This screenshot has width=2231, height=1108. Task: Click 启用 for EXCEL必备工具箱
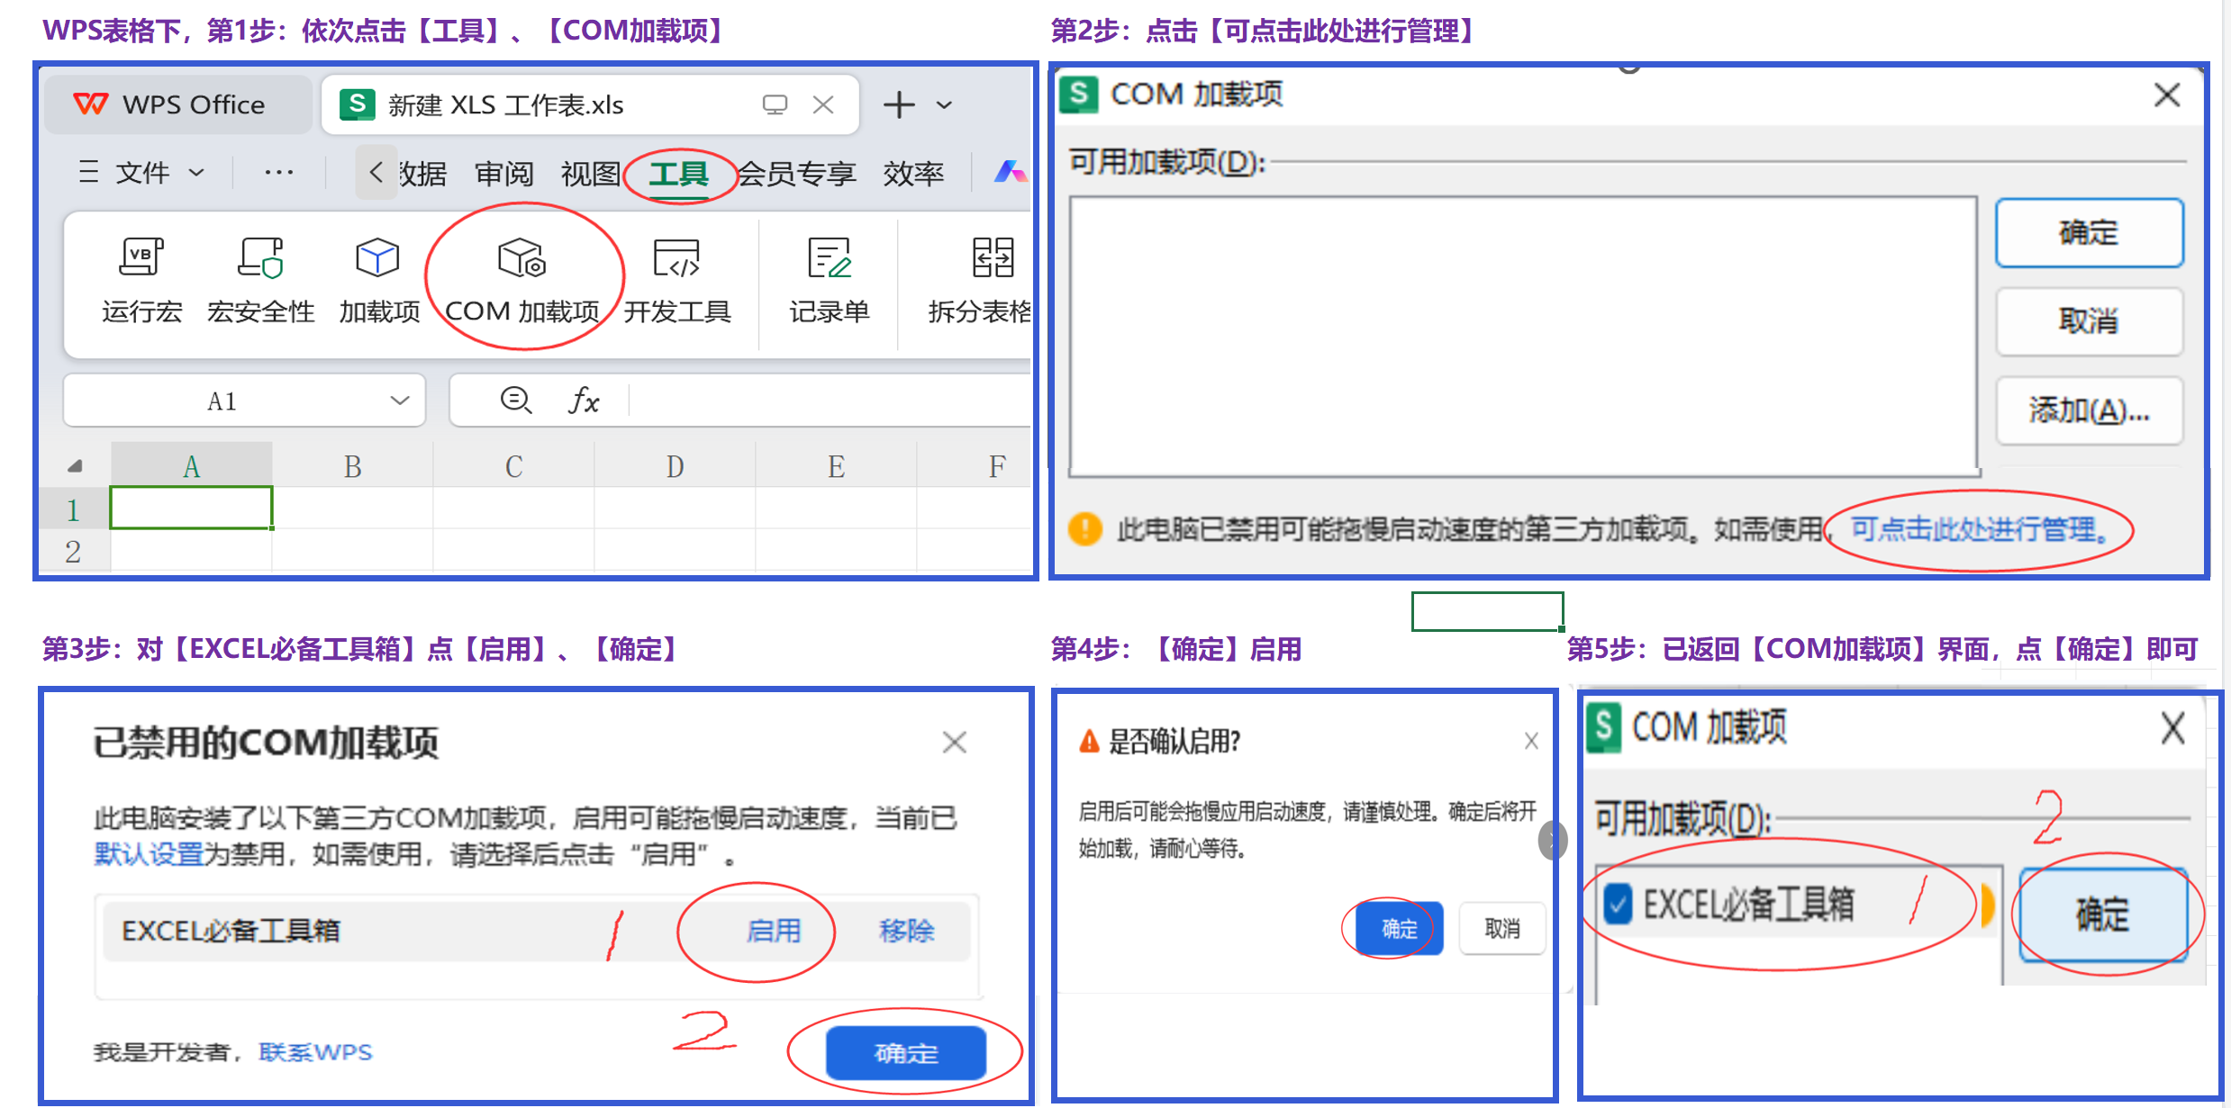pyautogui.click(x=773, y=931)
